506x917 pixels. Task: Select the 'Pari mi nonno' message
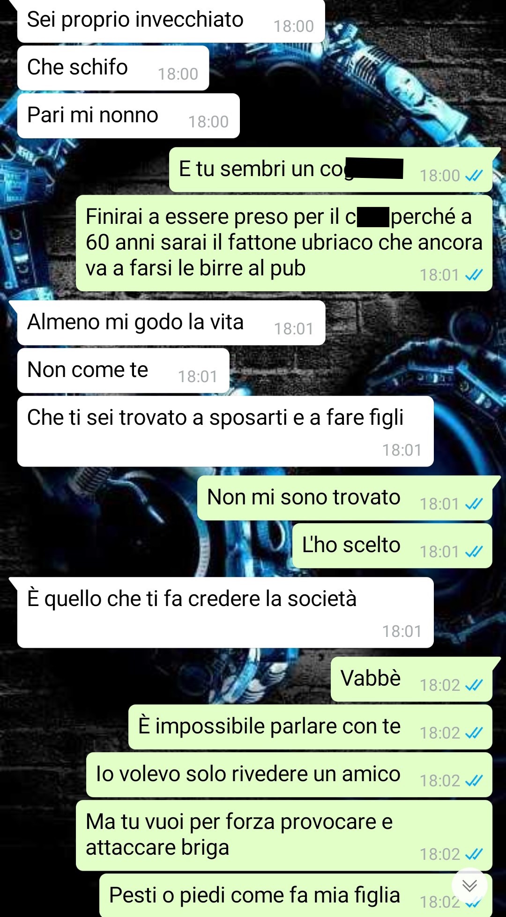(128, 116)
